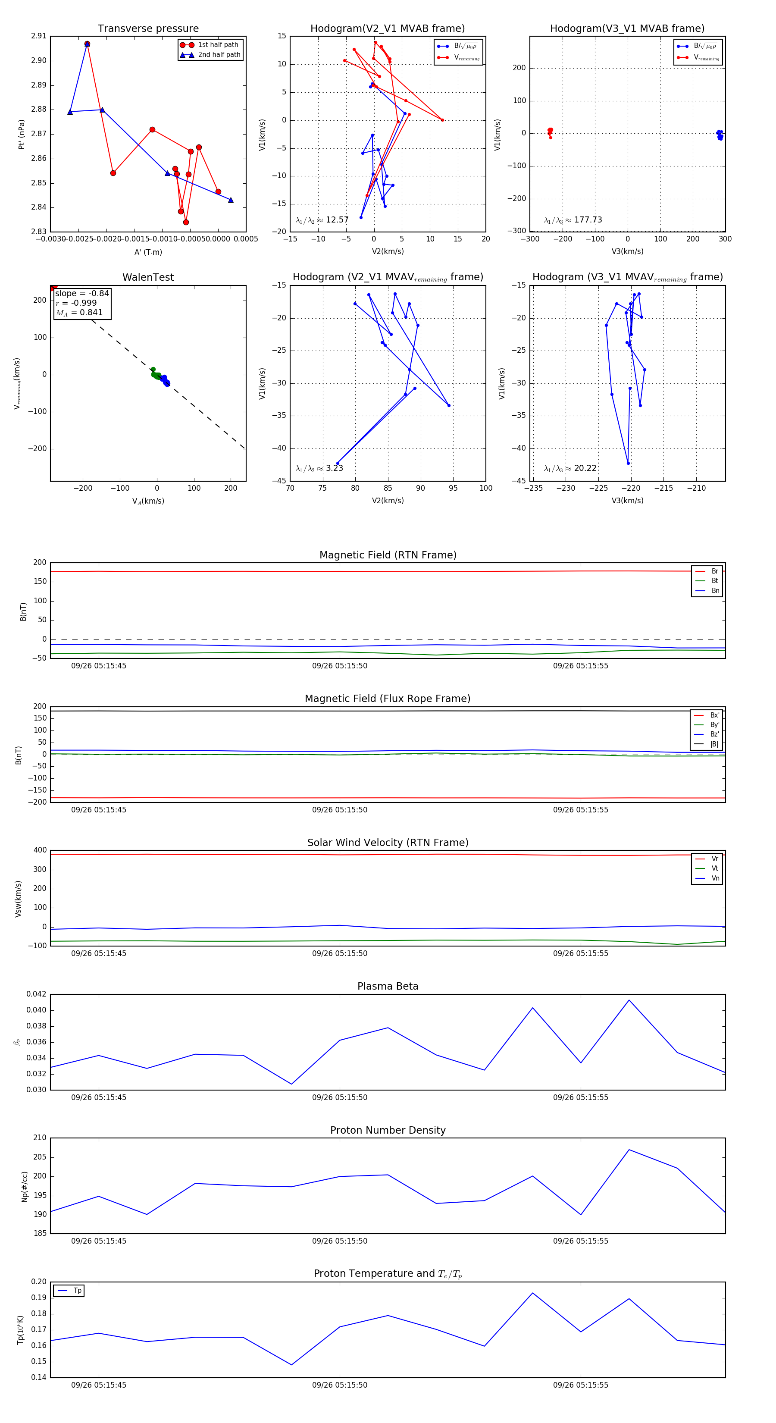Viewport: 776px width, 1423px height.
Task: Click the Br legend entry in Magnetic Field RTN
Action: (707, 571)
